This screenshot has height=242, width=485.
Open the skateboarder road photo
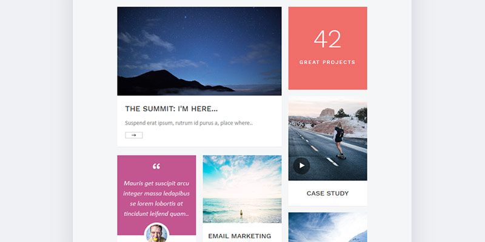[328, 140]
